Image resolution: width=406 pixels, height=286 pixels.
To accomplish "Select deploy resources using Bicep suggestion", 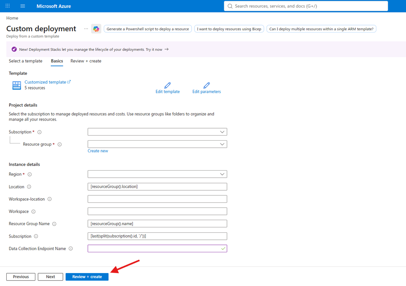I will click(x=229, y=29).
